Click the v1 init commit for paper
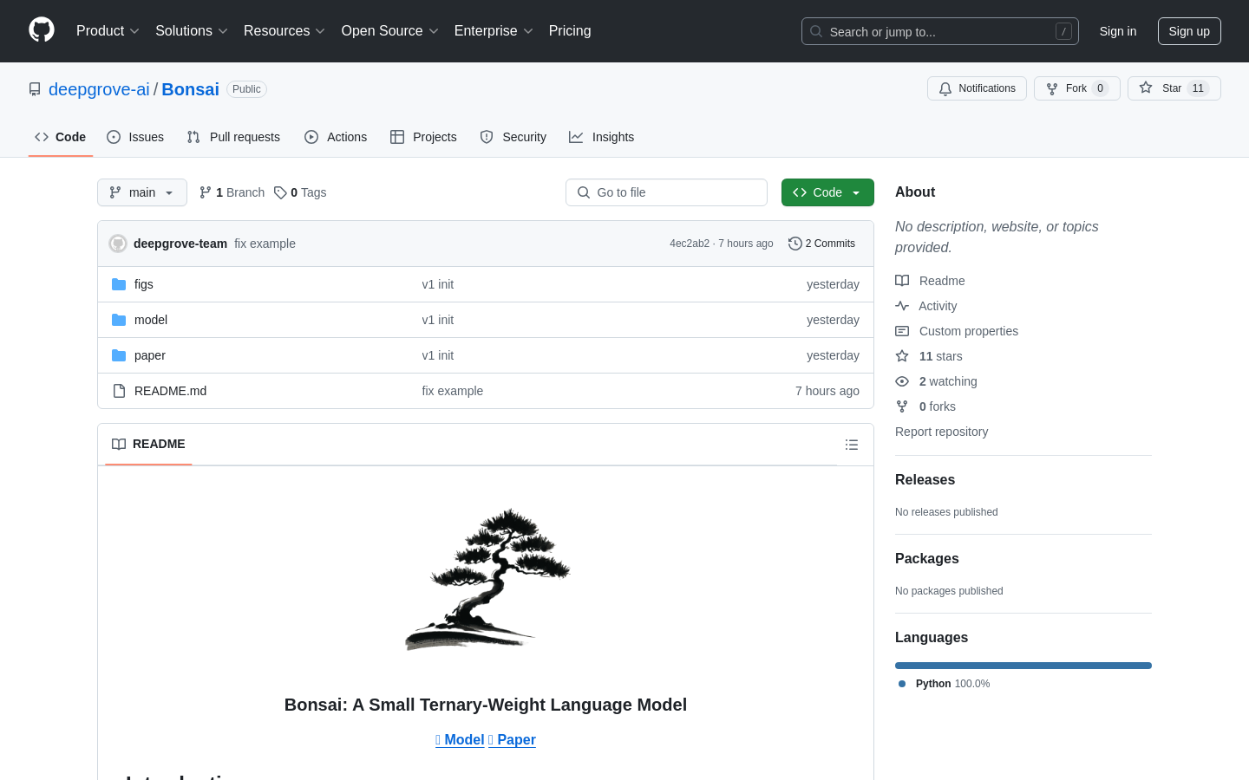1249x780 pixels. (438, 355)
